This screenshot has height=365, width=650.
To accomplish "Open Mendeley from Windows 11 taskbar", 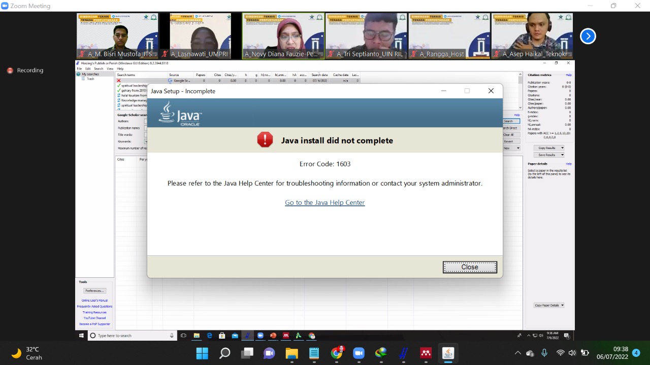I will [426, 353].
